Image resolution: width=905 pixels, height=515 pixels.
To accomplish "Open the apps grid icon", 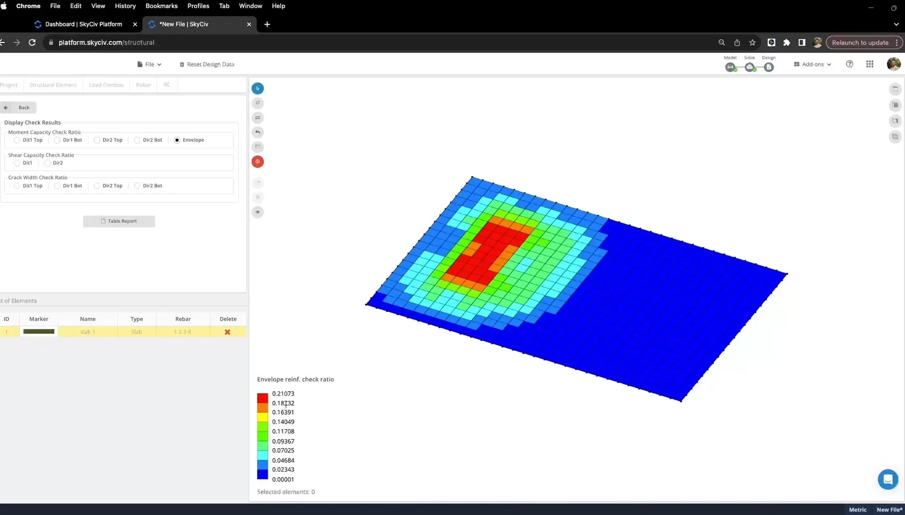I will [870, 64].
